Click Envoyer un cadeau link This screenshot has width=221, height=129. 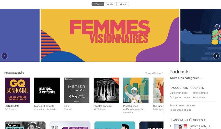180,97
